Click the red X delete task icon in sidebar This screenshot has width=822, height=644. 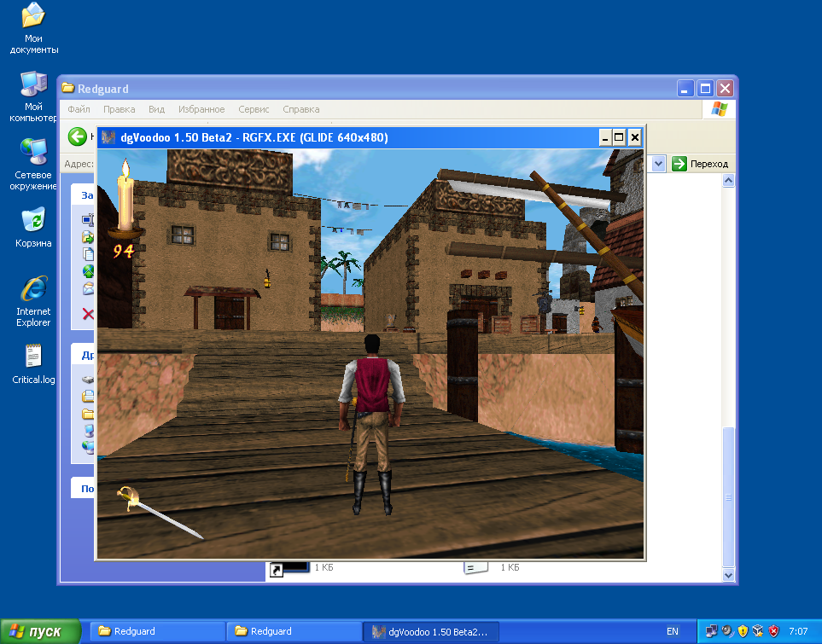[88, 314]
